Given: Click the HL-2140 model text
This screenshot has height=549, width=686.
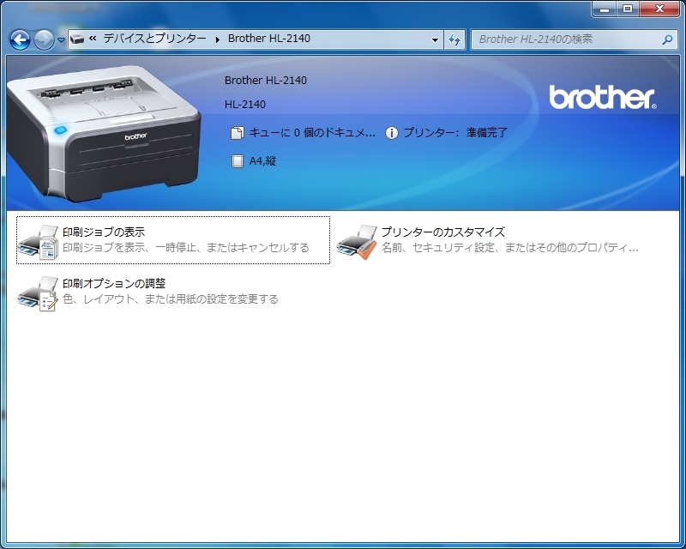Looking at the screenshot, I should pos(245,104).
